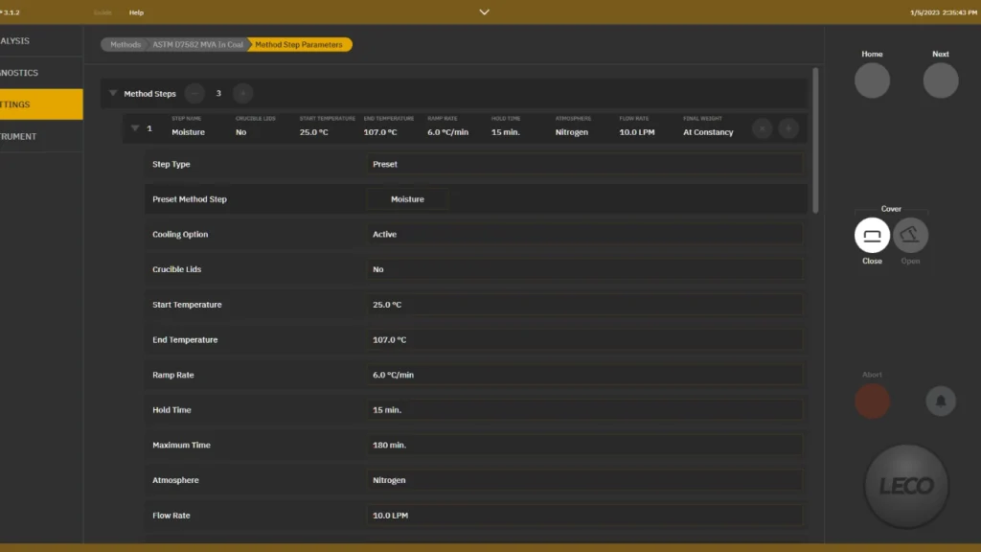Click the date and time display
This screenshot has height=552, width=981.
tap(944, 12)
